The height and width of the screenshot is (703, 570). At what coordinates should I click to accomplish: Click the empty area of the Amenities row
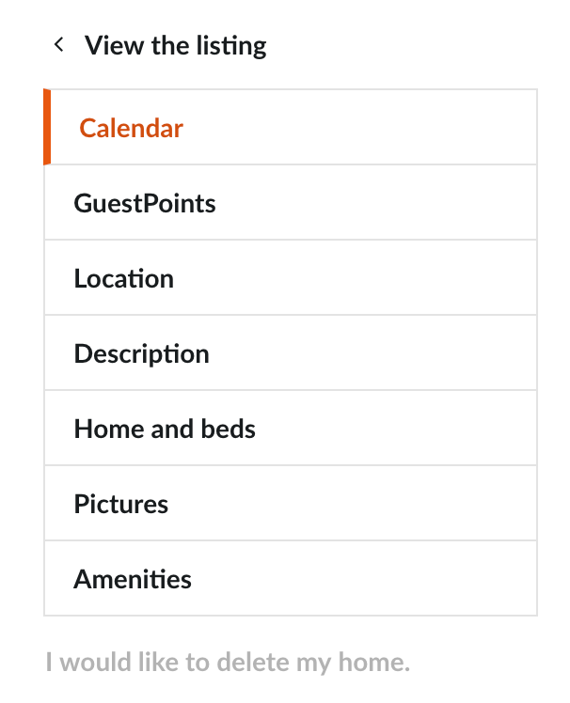tap(395, 579)
